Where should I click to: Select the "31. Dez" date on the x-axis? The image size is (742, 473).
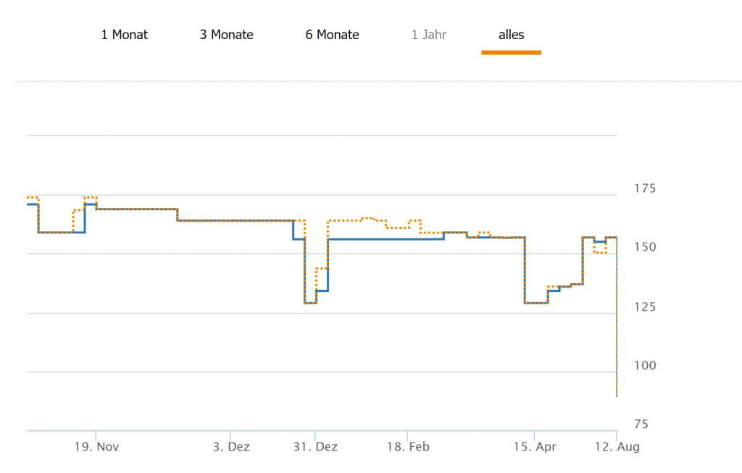pos(315,447)
